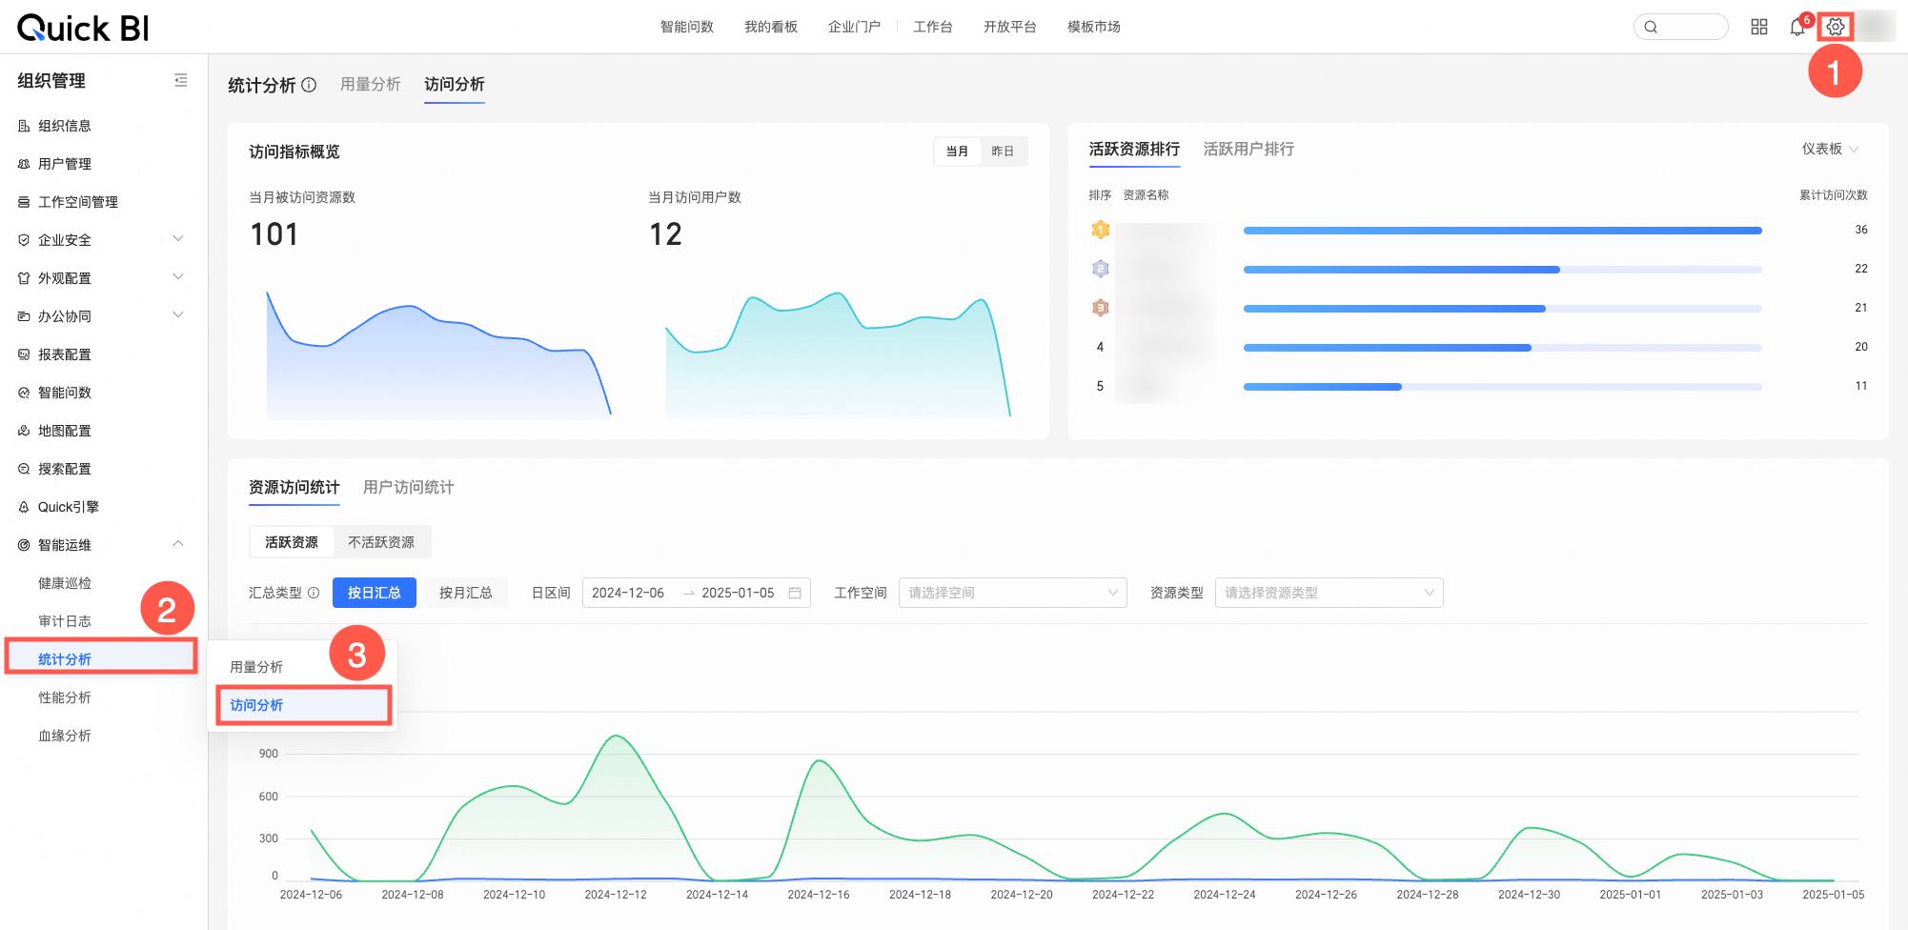This screenshot has width=1908, height=930.
Task: Go to 我的看板 in top navigation
Action: [x=771, y=27]
